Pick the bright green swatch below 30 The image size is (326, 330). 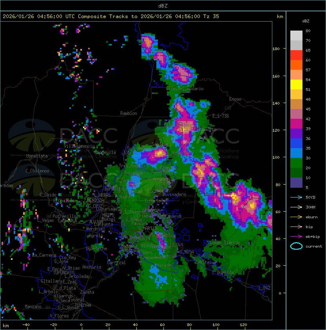click(x=296, y=163)
